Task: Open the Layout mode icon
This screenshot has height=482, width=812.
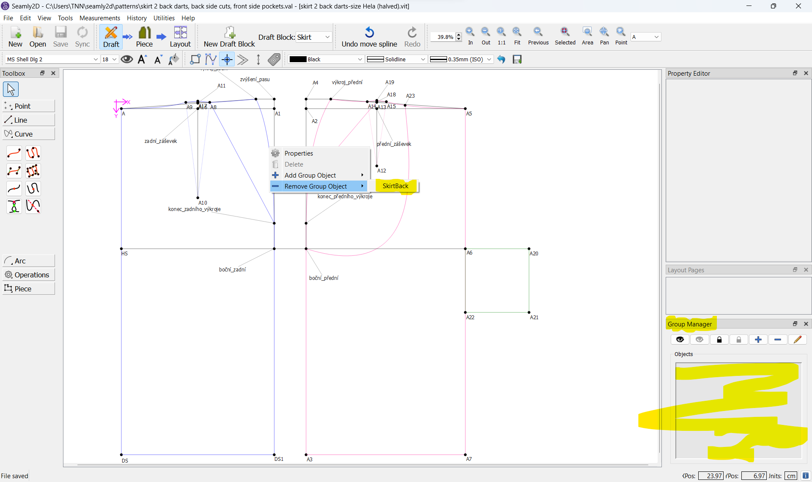Action: click(x=180, y=36)
